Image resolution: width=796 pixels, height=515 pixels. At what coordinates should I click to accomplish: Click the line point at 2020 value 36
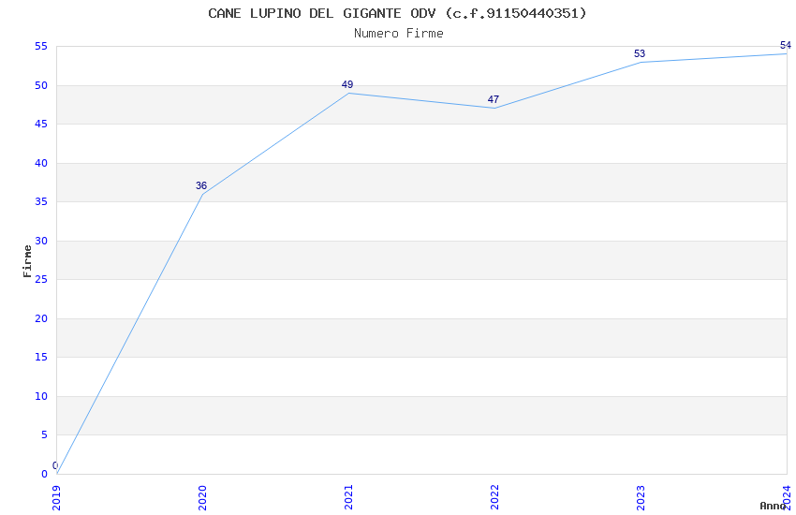tap(202, 194)
